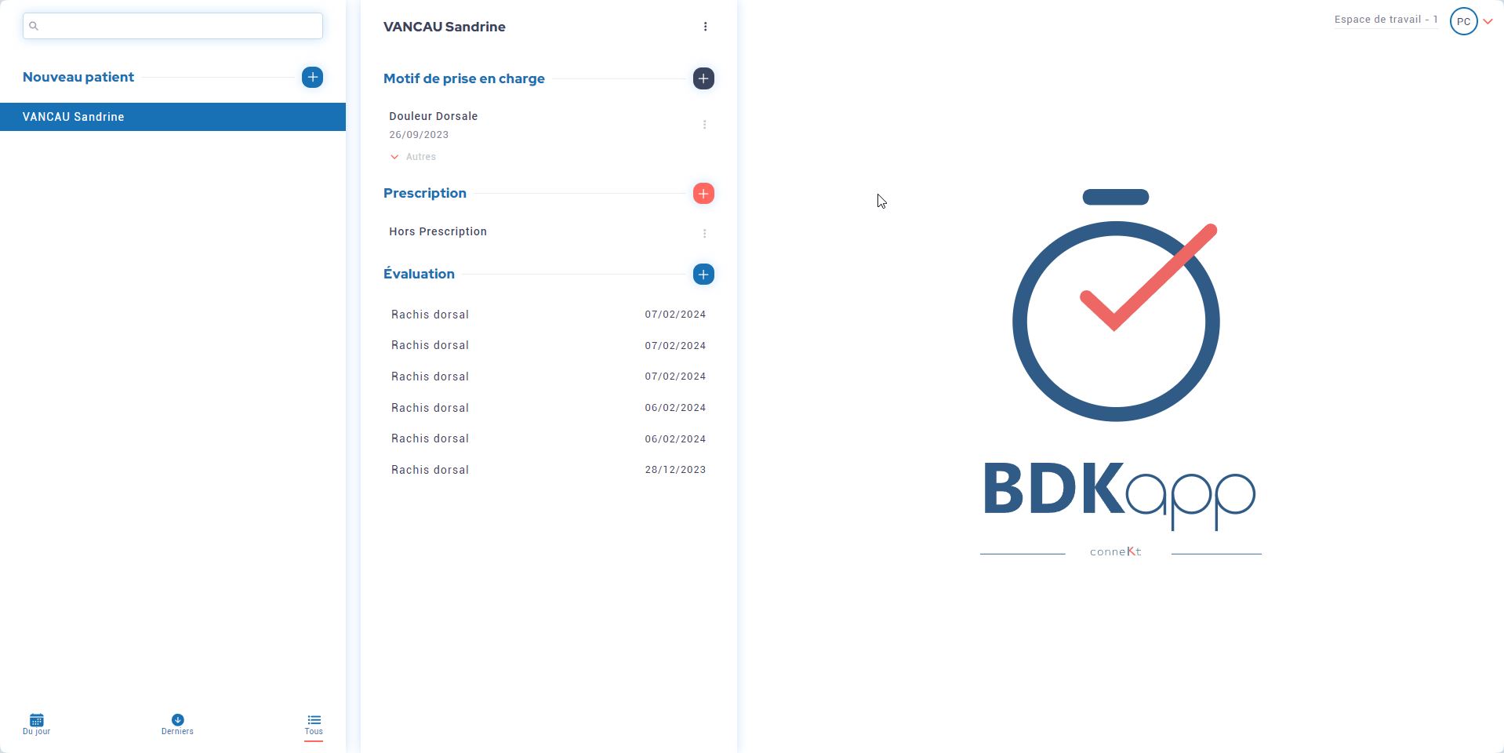Open Douleur Dorsale options kebab menu
The image size is (1504, 753).
point(704,125)
